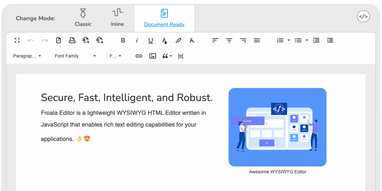382x191 pixels.
Task: Align text left
Action: click(215, 40)
